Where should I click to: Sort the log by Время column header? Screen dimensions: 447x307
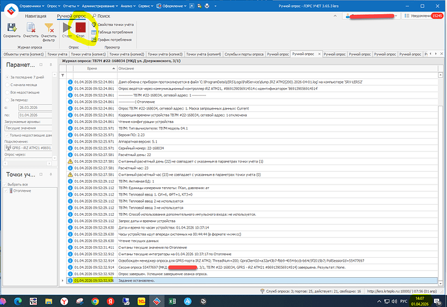(x=92, y=68)
